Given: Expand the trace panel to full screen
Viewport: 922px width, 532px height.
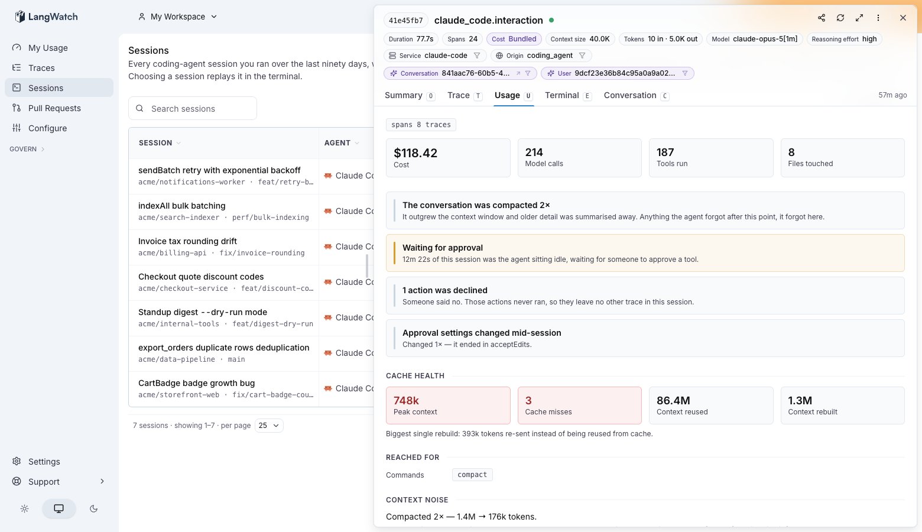Looking at the screenshot, I should point(859,18).
